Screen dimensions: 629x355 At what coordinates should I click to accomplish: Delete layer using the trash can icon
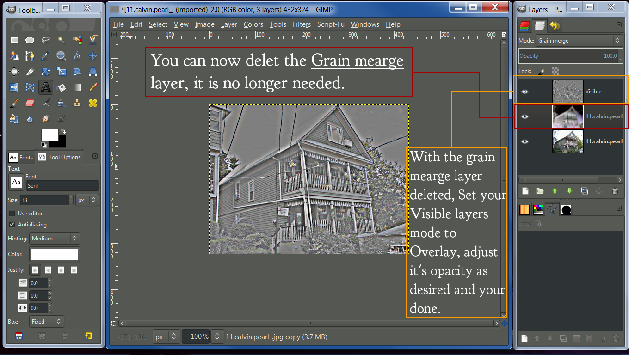pos(615,190)
